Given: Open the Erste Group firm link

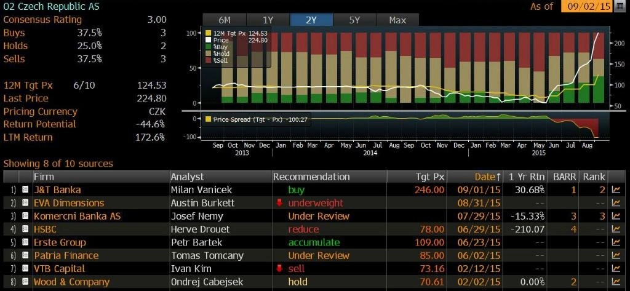Looking at the screenshot, I should point(60,242).
